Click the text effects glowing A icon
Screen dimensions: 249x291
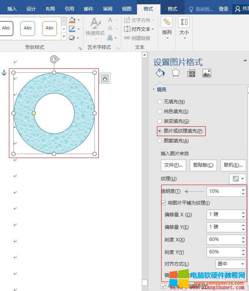[x=110, y=38]
